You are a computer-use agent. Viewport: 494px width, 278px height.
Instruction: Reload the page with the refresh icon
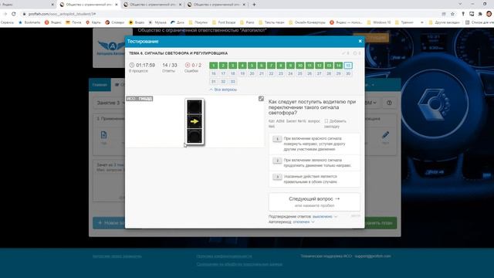coord(14,14)
